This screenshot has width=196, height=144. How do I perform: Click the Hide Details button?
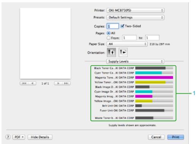[40, 137]
